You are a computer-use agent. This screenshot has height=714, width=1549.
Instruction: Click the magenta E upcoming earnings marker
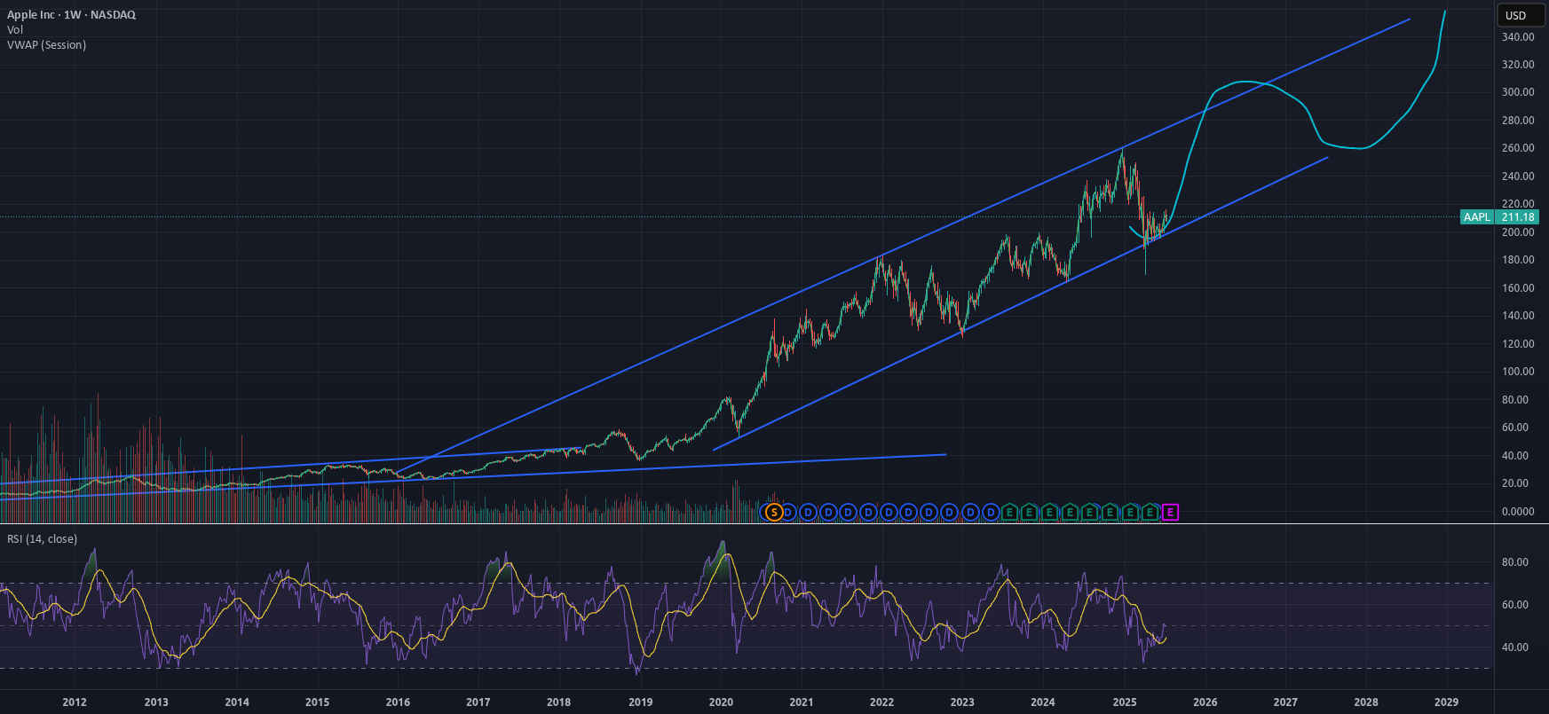[1170, 512]
